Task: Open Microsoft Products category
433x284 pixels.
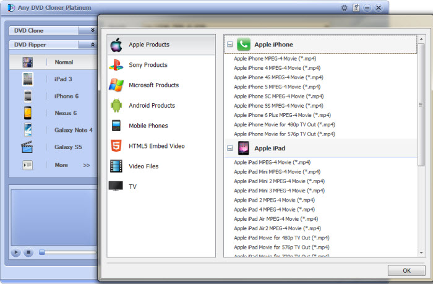Action: (x=161, y=85)
